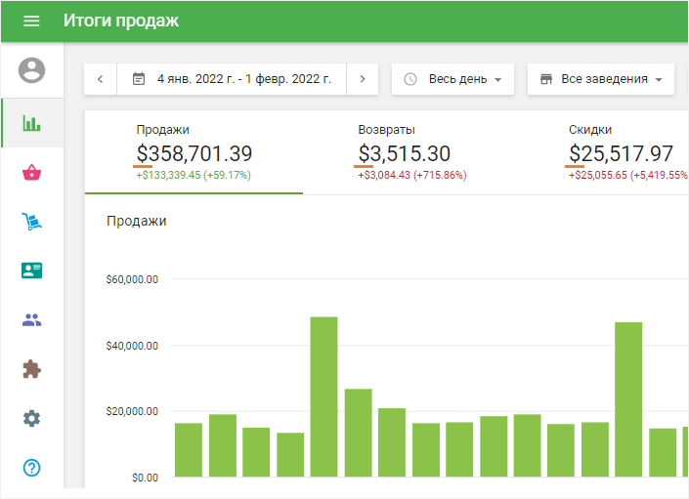Select the Продажи summary tab
Image resolution: width=689 pixels, height=499 pixels.
[x=194, y=152]
